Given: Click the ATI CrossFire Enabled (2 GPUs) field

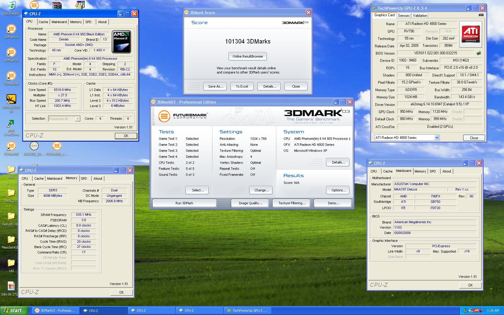Looking at the screenshot, I should (440, 127).
